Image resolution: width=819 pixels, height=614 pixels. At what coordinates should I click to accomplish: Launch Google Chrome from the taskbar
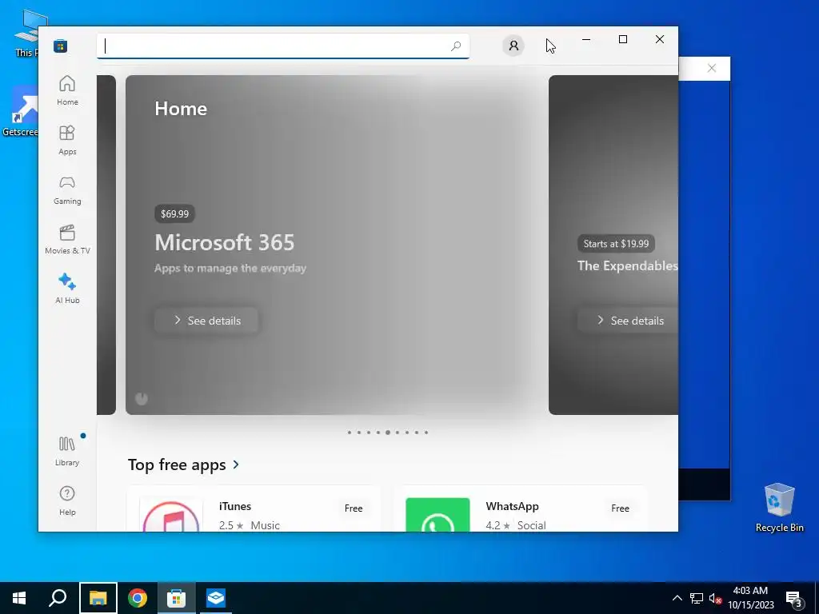(x=138, y=598)
